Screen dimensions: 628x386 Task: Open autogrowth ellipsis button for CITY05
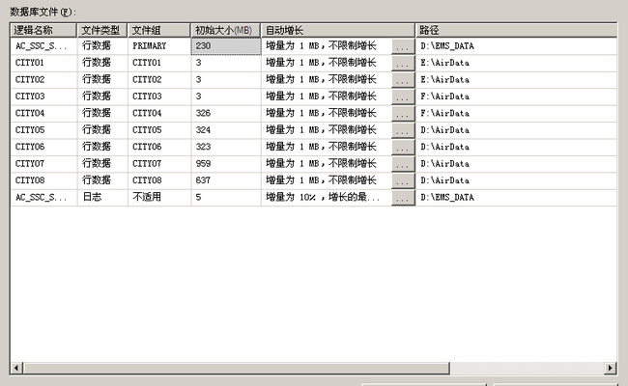(403, 131)
